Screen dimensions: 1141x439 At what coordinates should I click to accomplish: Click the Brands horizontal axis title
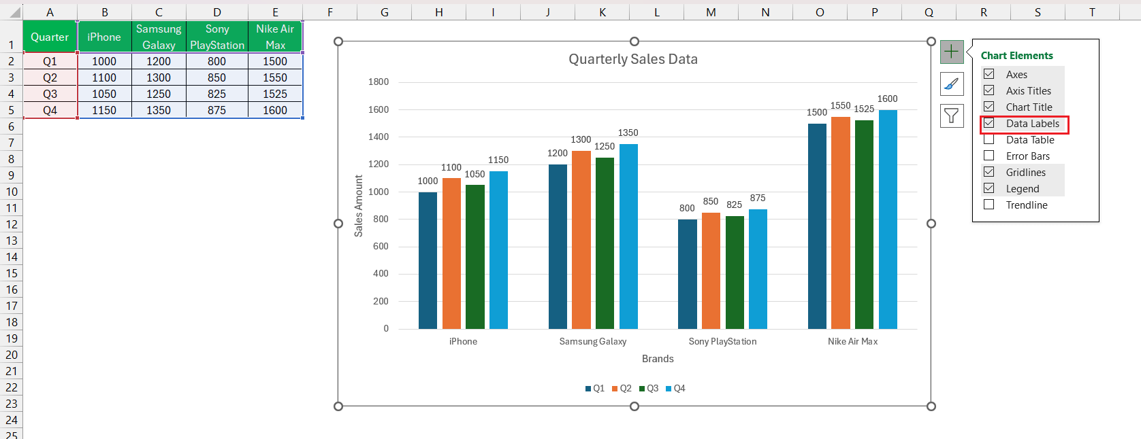[658, 359]
